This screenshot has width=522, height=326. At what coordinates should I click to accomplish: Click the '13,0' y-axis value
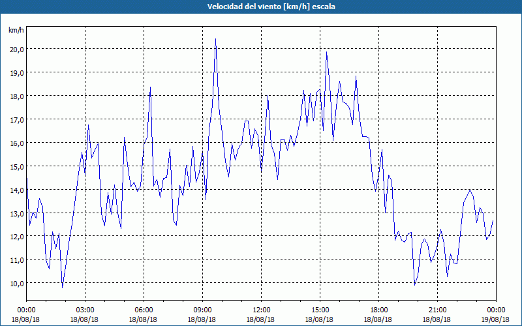coord(16,213)
